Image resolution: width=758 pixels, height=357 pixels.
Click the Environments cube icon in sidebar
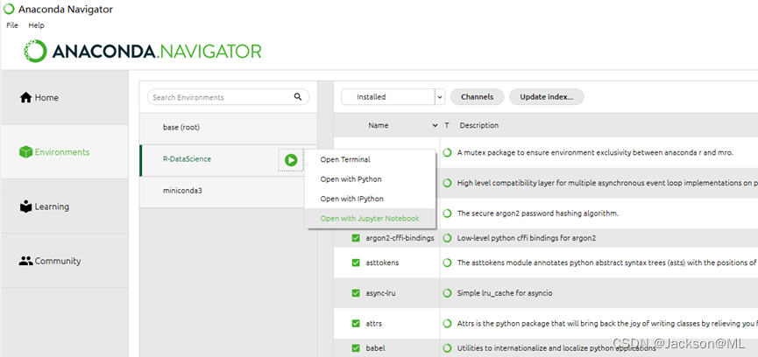25,152
